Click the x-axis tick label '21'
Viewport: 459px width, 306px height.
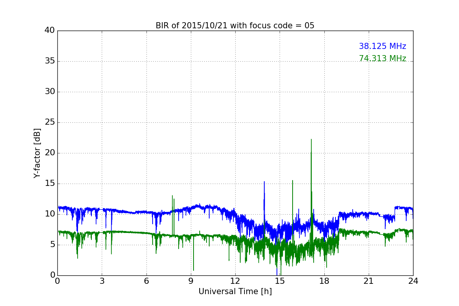[x=369, y=281]
